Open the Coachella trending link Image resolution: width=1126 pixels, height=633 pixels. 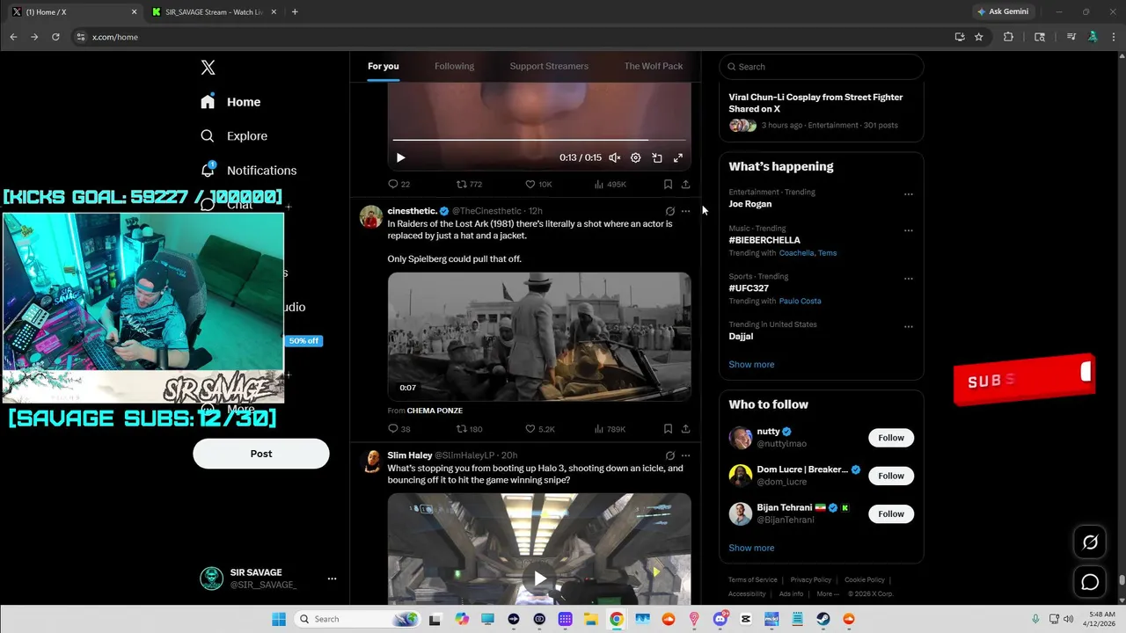pyautogui.click(x=796, y=253)
